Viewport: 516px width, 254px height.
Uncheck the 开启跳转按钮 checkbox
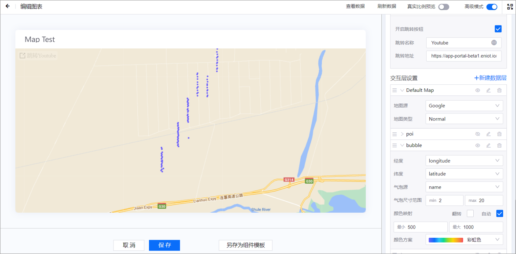coord(498,29)
